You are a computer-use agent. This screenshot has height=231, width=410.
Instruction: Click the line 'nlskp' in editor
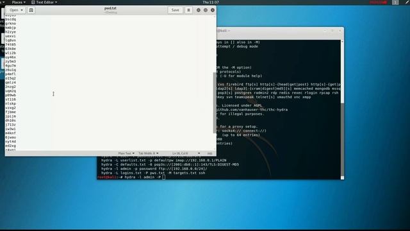(11, 103)
